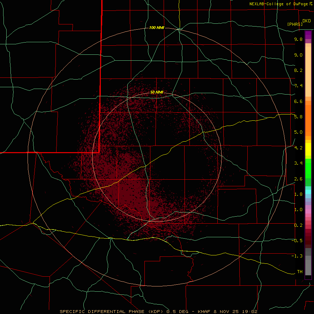
Task: Select the DKD unit label above the color bar
Action: tap(307, 21)
